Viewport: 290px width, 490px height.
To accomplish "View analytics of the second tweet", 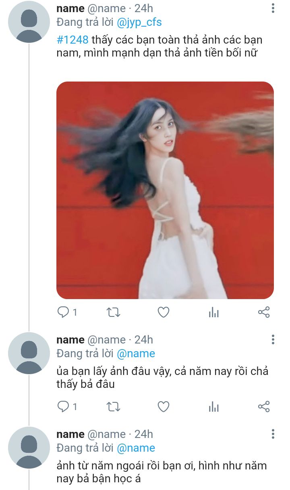I will coord(213,406).
